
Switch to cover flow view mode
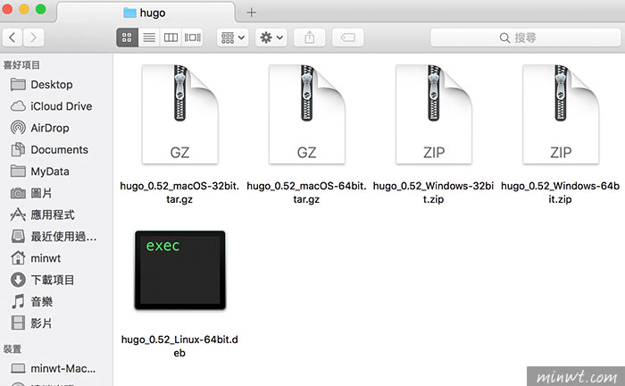tap(193, 38)
